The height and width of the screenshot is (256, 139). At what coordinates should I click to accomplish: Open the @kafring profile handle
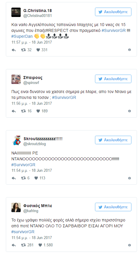pyautogui.click(x=31, y=211)
